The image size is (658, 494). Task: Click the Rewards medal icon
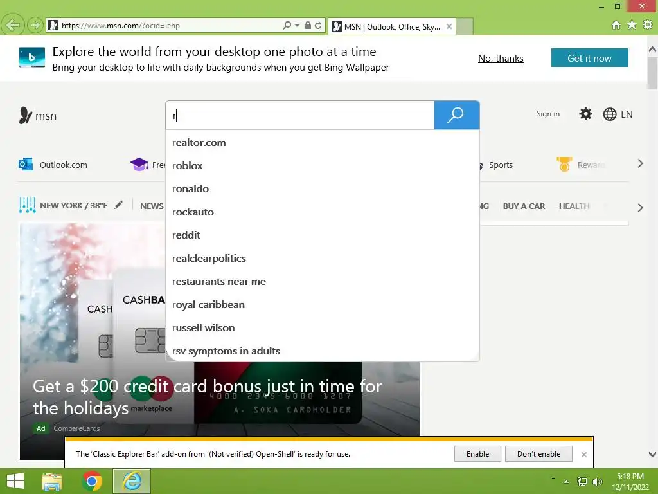pos(564,164)
